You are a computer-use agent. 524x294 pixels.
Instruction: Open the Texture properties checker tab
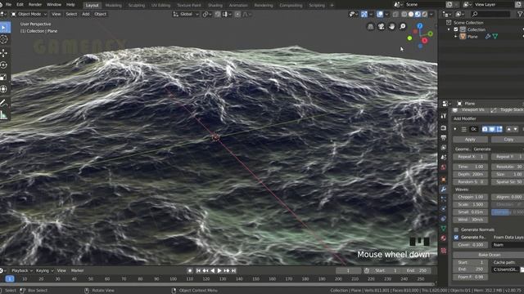444,251
